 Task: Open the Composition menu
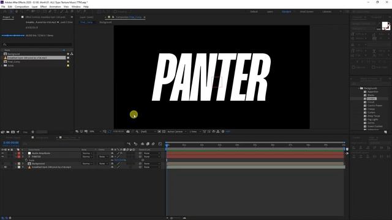coord(22,7)
